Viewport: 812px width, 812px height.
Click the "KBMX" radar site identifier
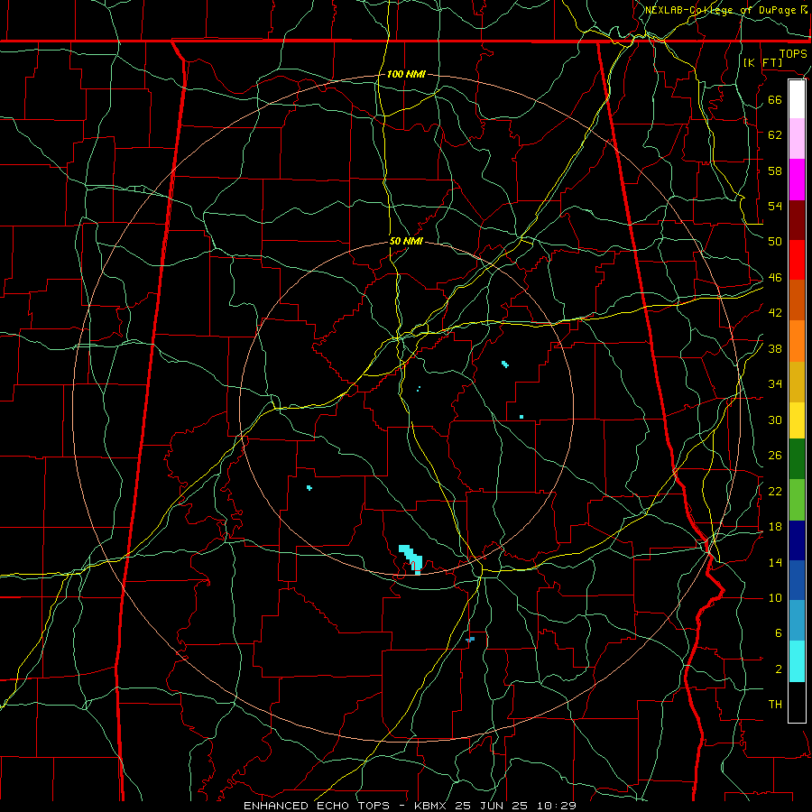[431, 806]
